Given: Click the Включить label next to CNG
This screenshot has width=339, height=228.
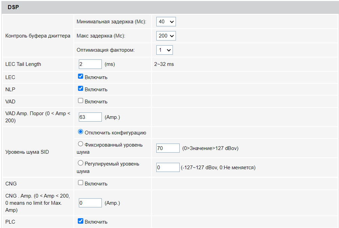Looking at the screenshot, I should point(96,184).
